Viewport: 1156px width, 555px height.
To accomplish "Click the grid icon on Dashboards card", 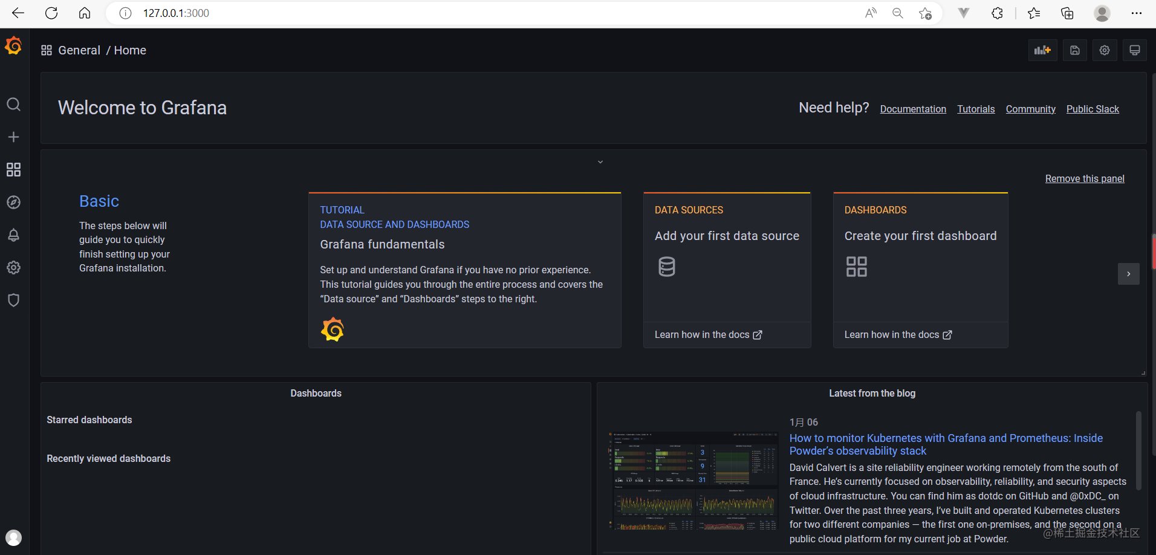I will click(x=857, y=267).
